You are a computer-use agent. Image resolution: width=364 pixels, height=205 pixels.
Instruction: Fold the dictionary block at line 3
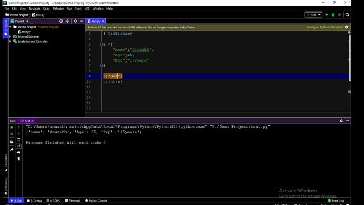[101, 44]
